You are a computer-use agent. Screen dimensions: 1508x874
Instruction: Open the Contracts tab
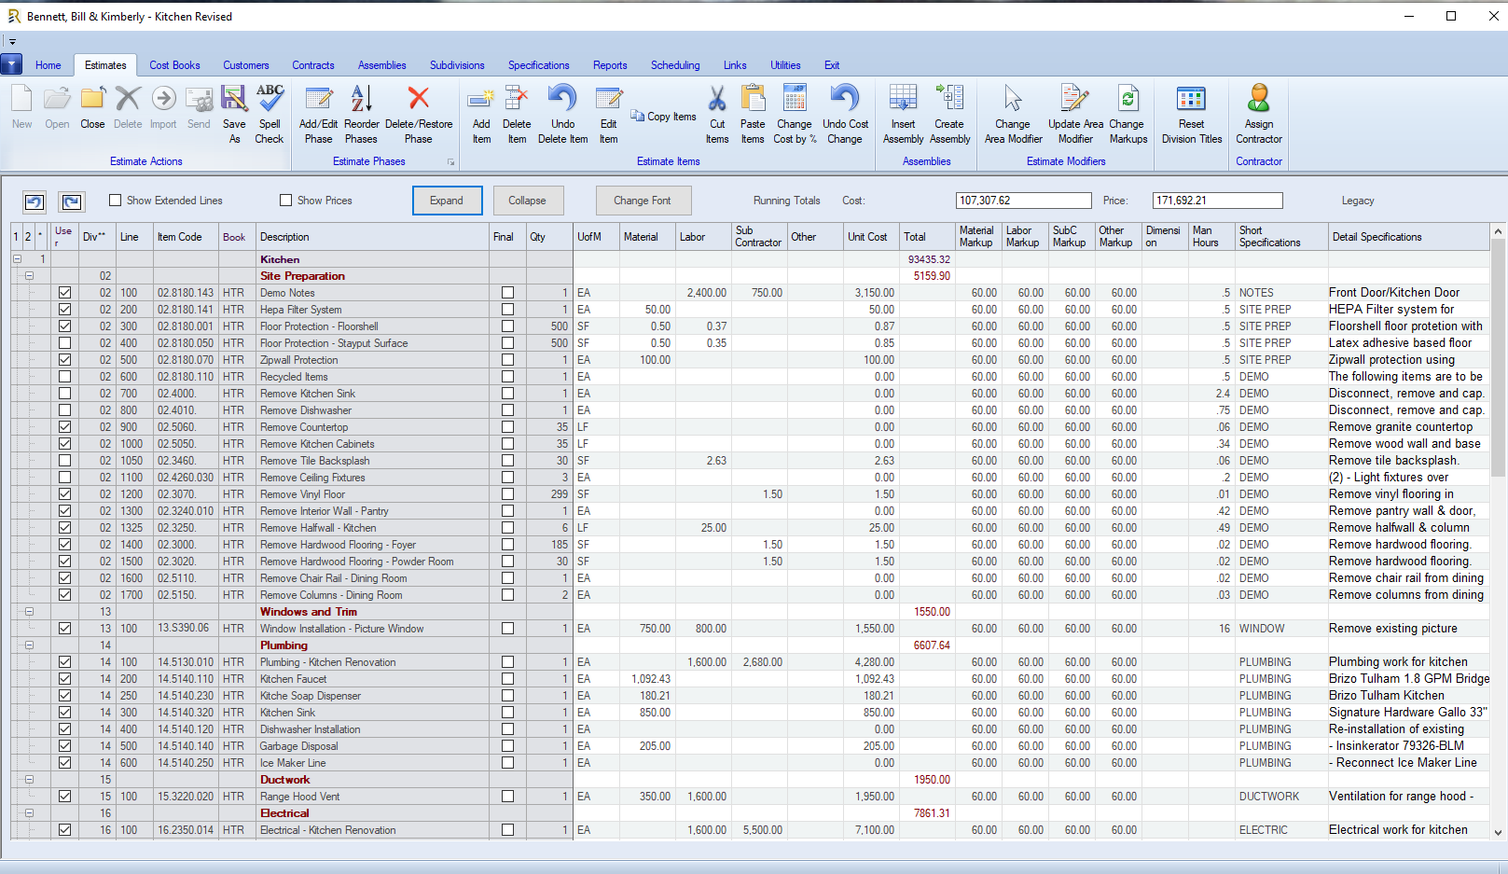[313, 65]
